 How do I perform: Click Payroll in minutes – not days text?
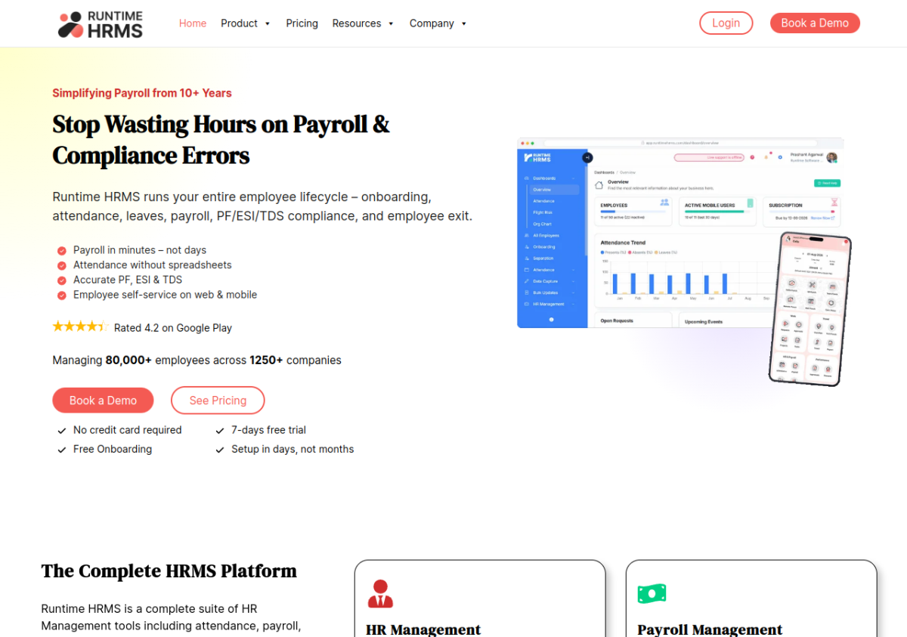tap(140, 250)
